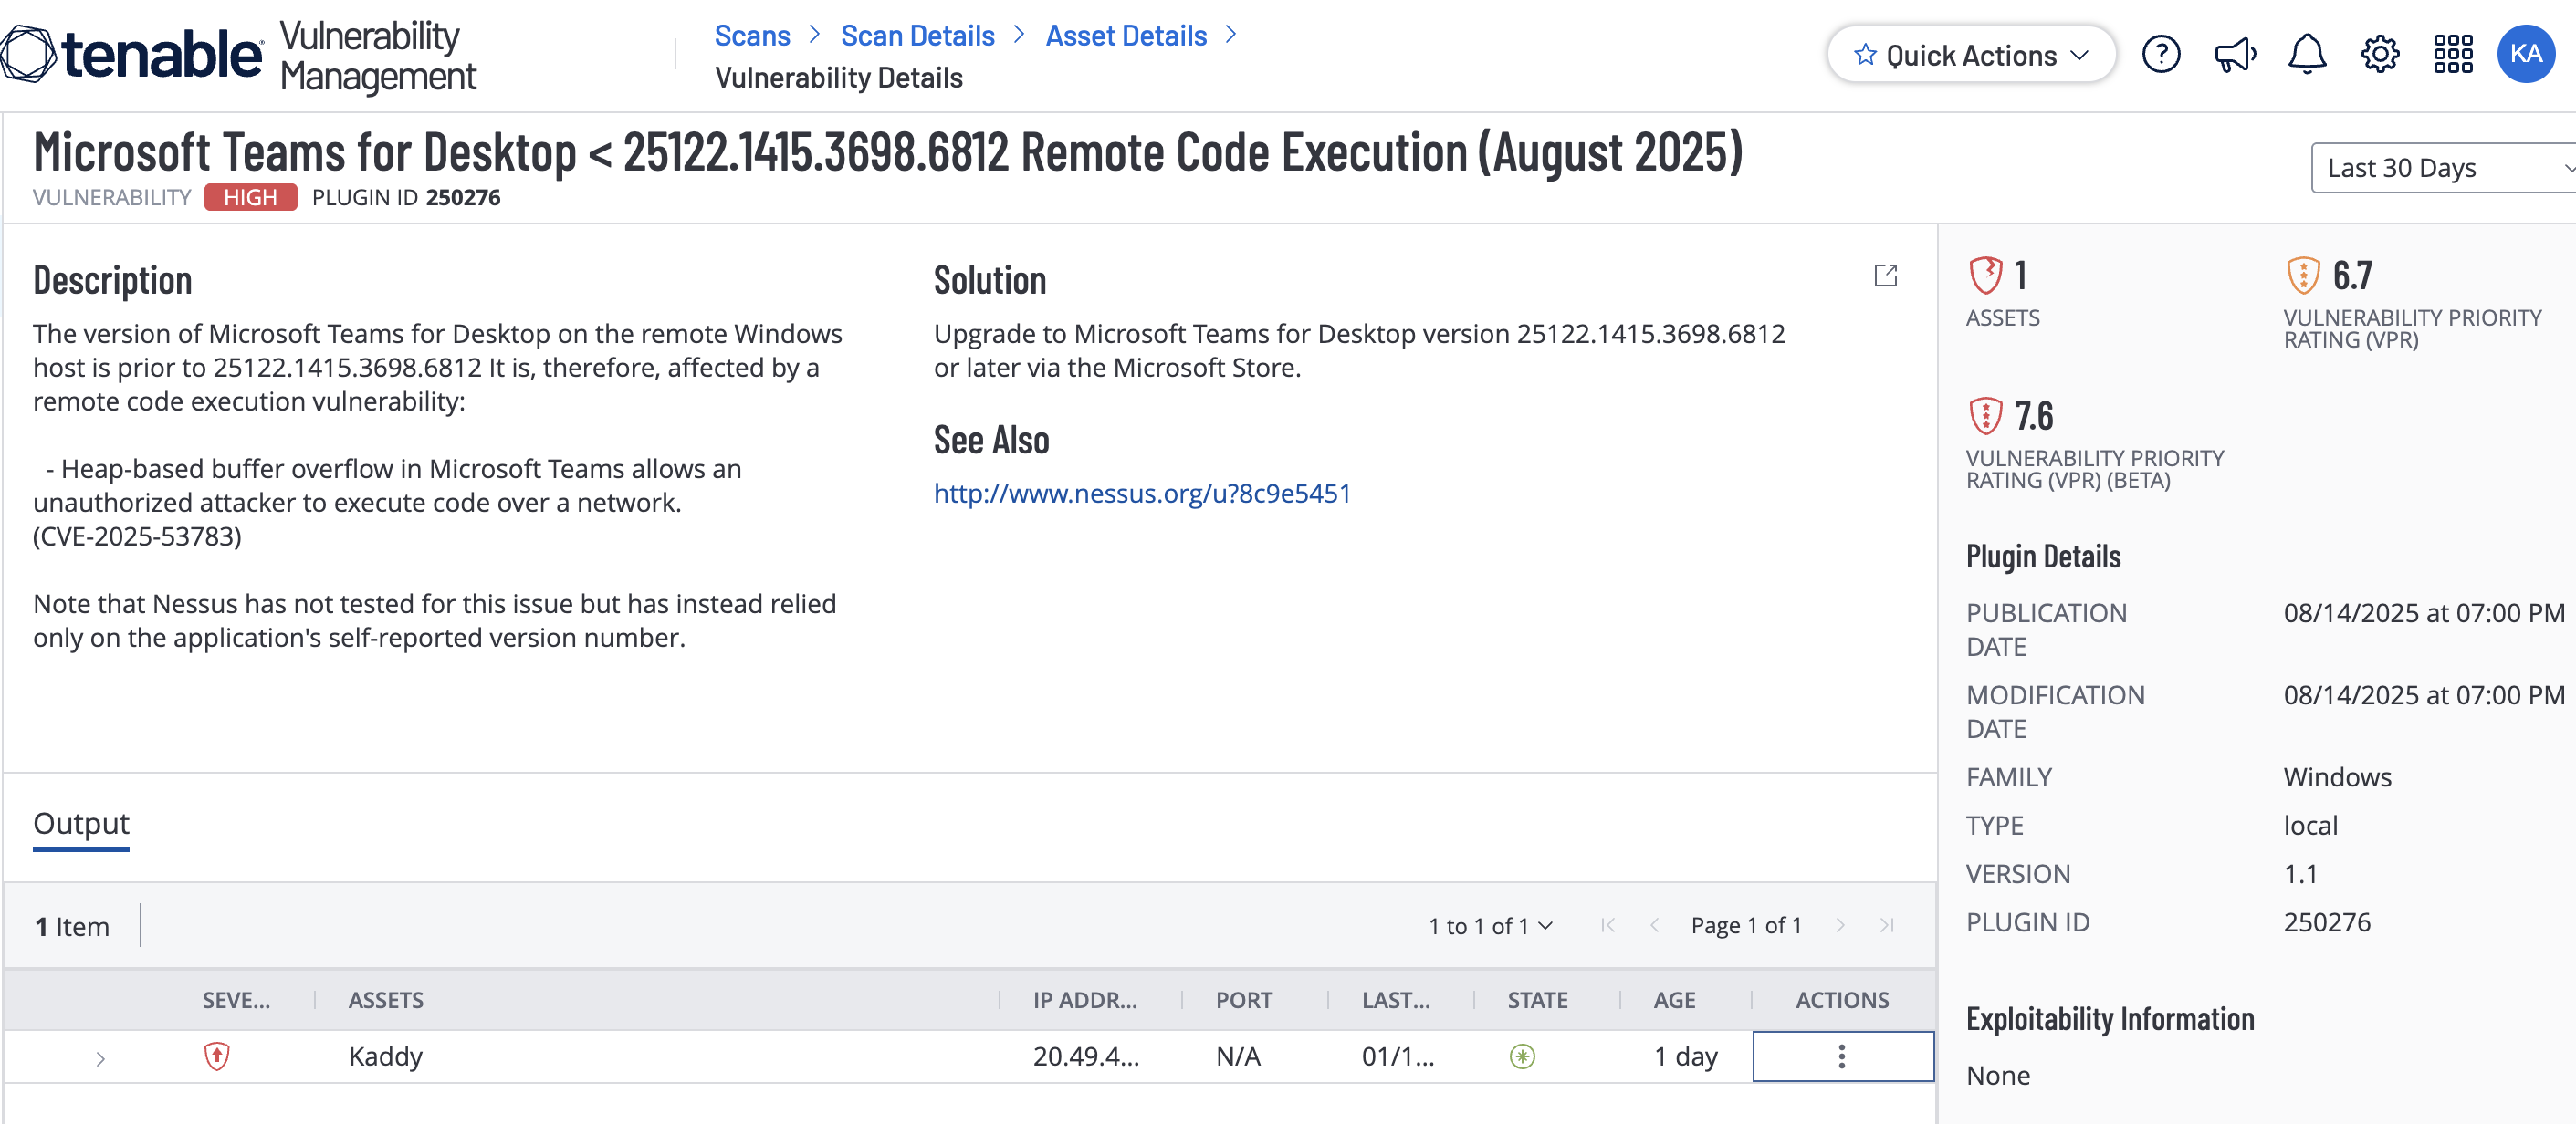The height and width of the screenshot is (1124, 2576).
Task: Sort by the Severity column header
Action: click(x=236, y=1000)
